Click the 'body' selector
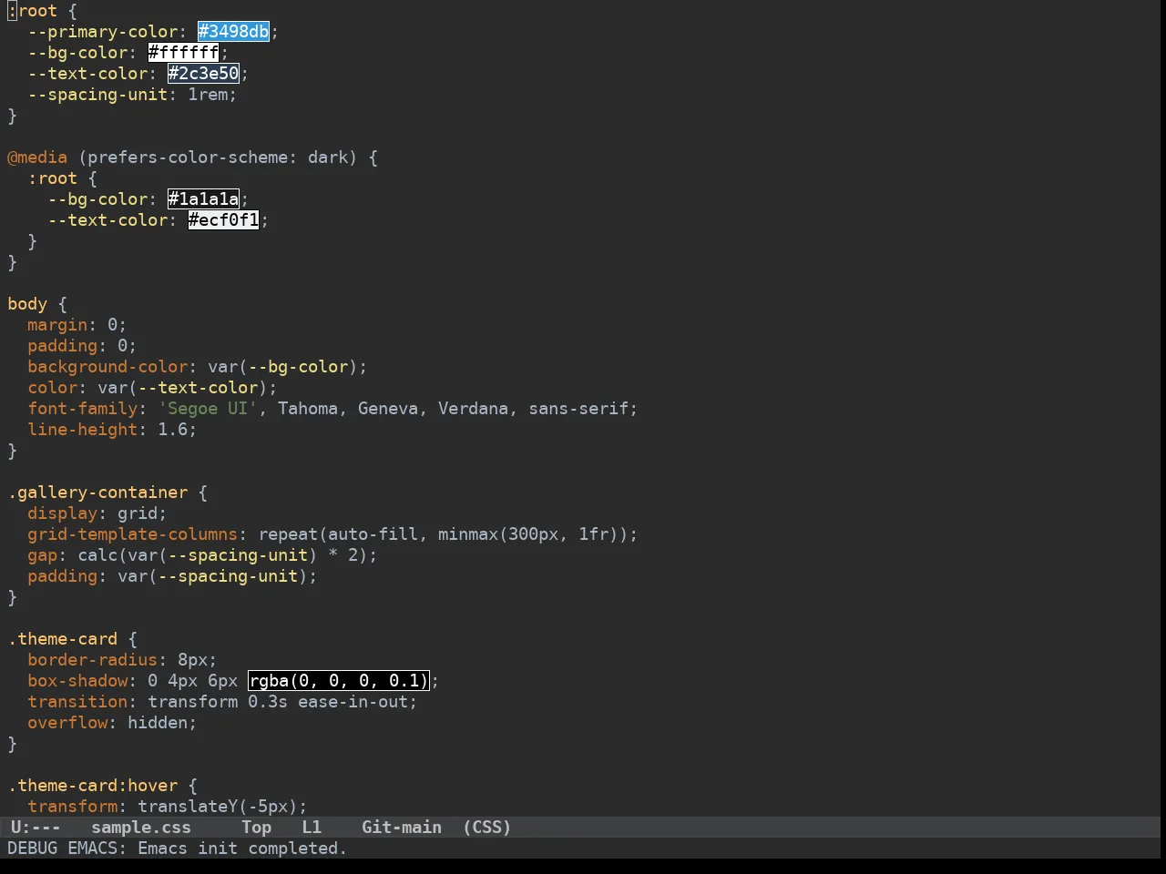 27,304
